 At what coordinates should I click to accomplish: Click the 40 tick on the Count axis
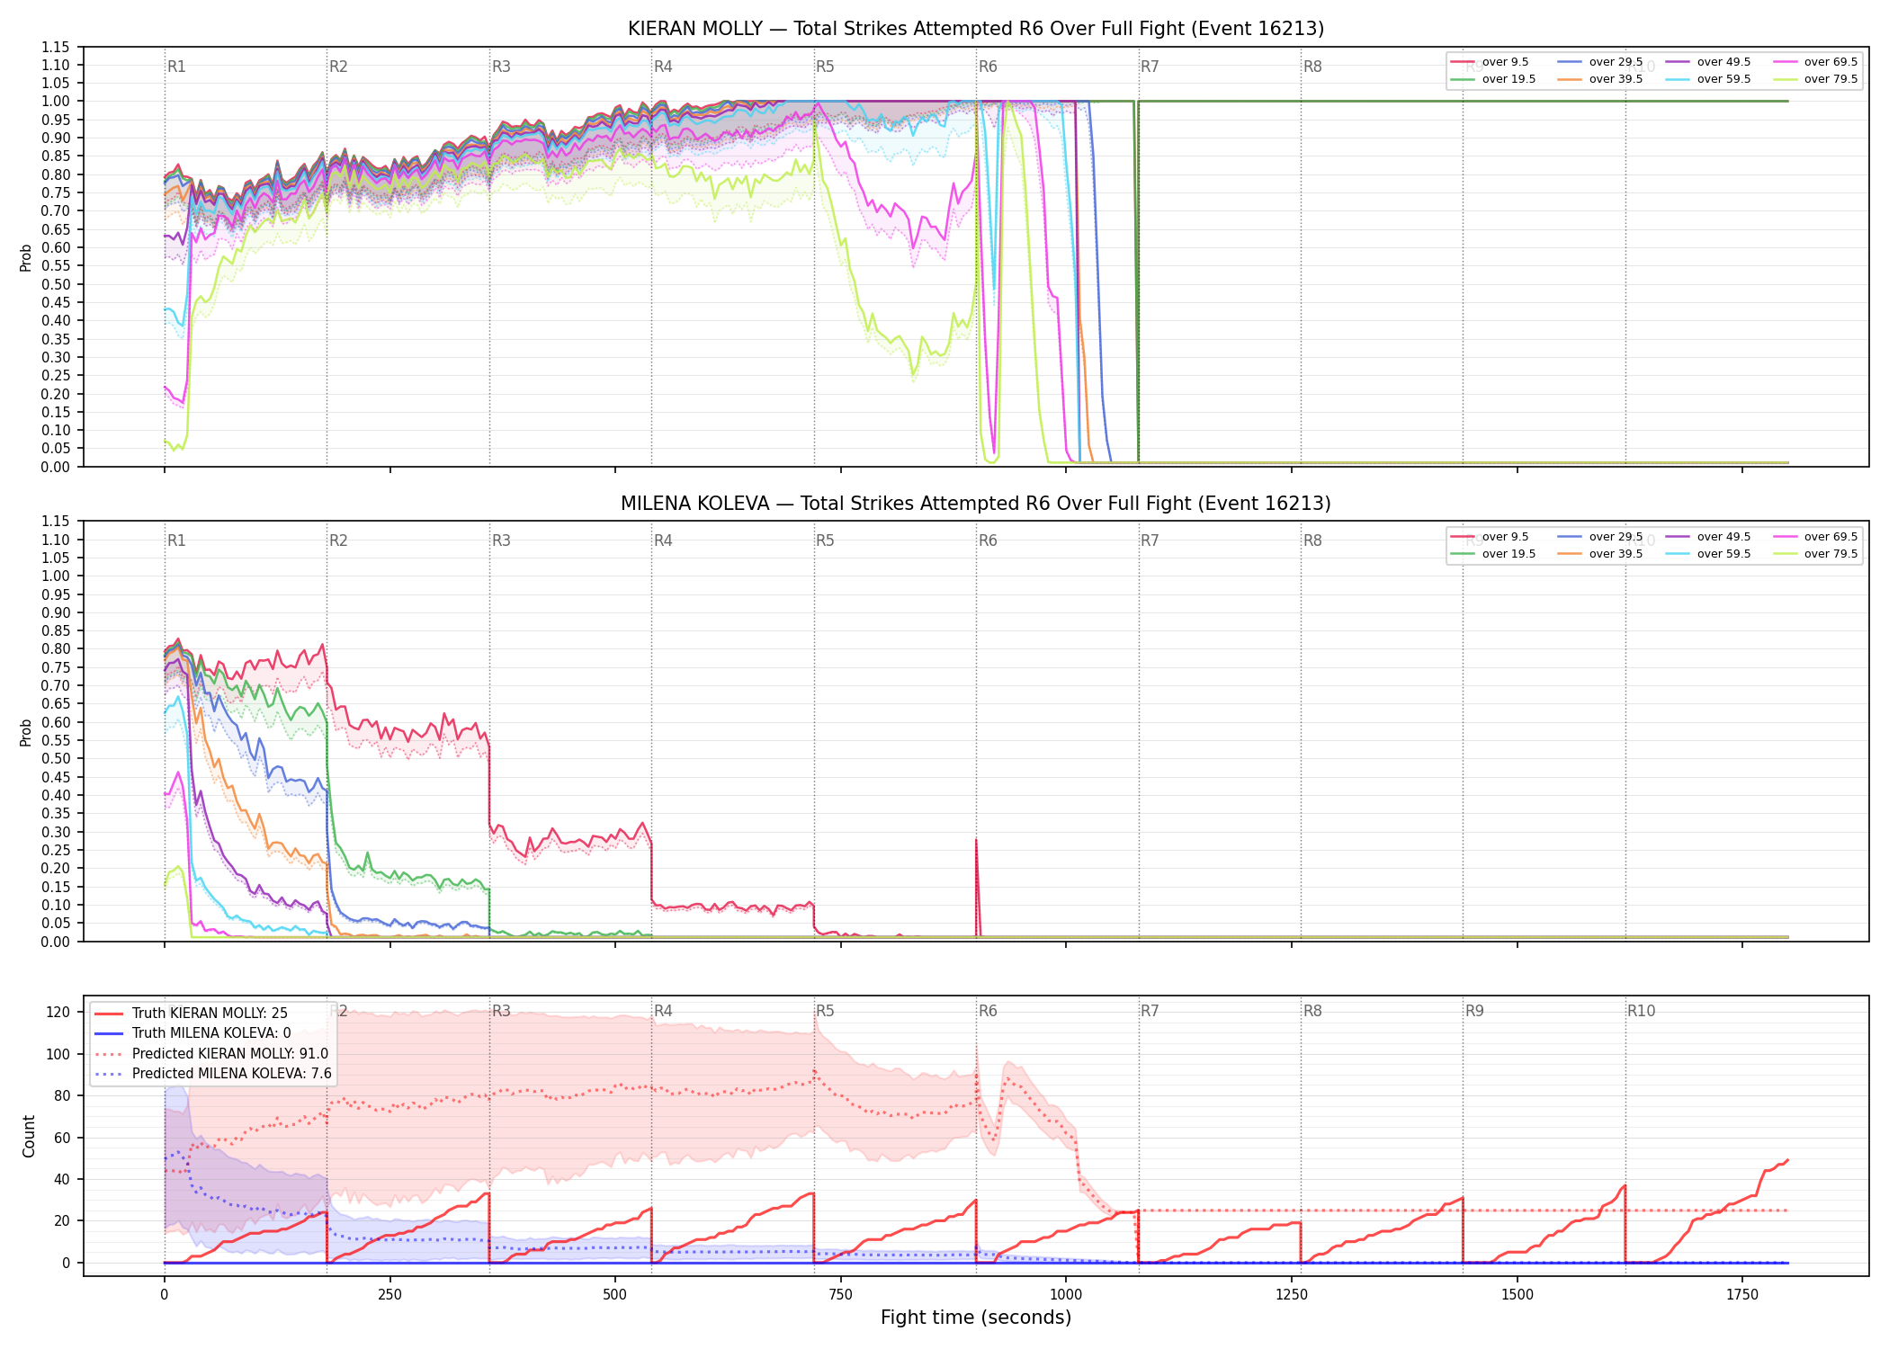coord(62,1179)
